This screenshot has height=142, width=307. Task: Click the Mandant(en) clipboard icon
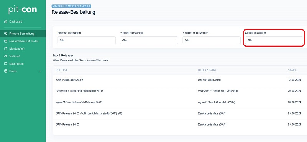(5, 49)
